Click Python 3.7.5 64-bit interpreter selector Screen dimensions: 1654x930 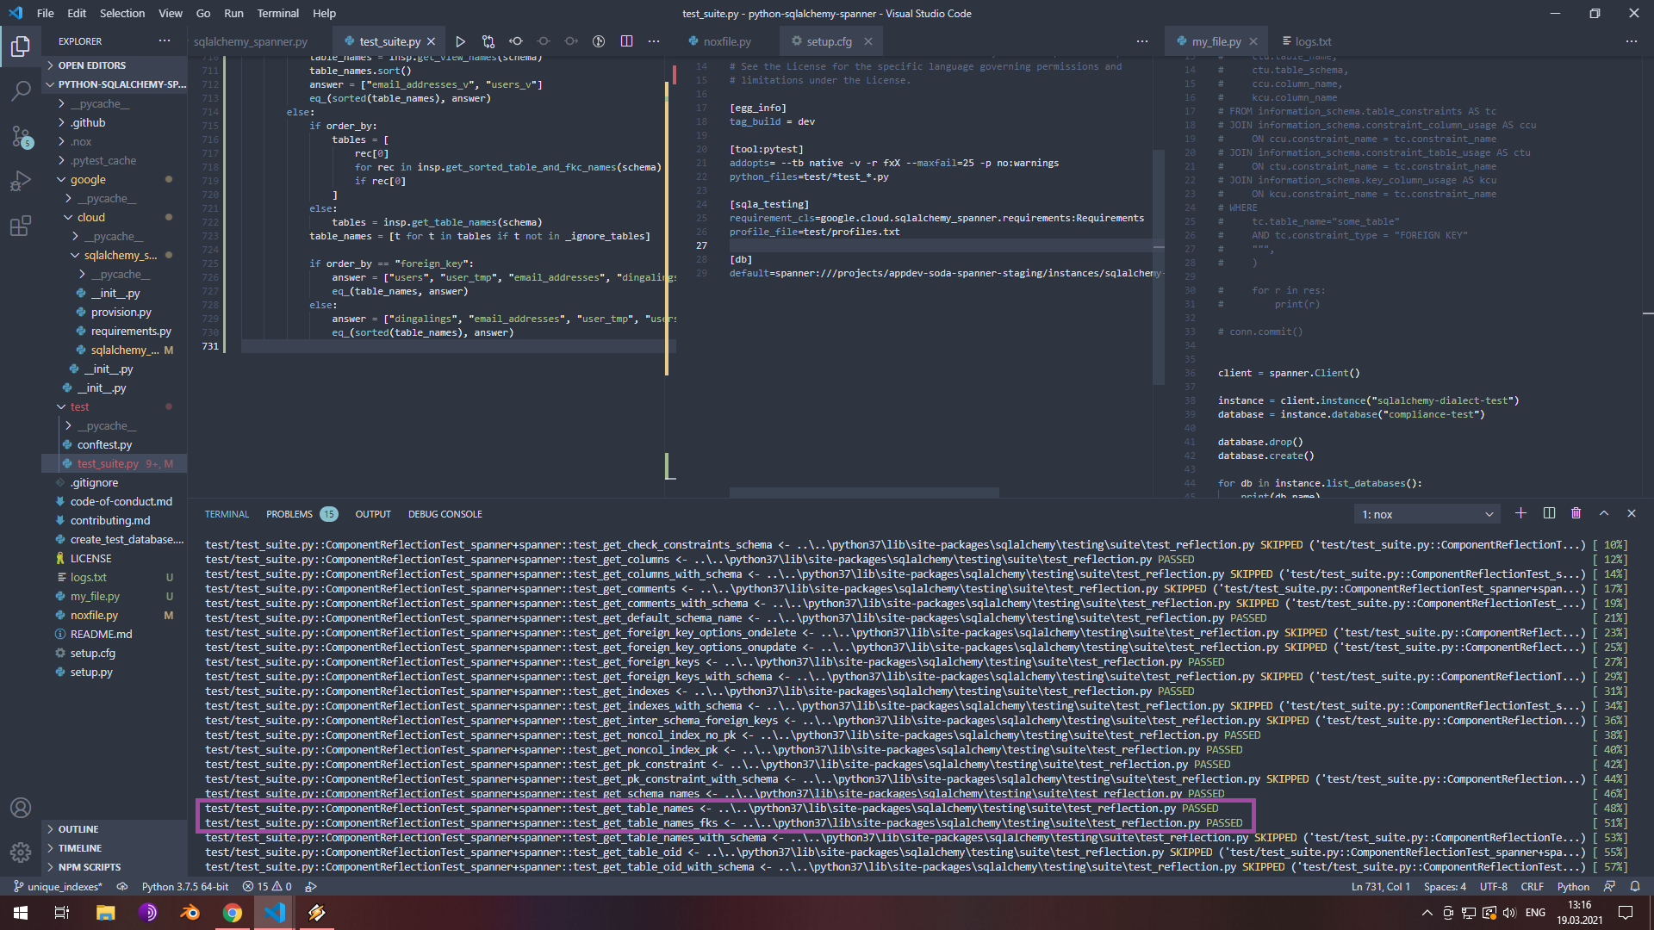click(x=184, y=886)
